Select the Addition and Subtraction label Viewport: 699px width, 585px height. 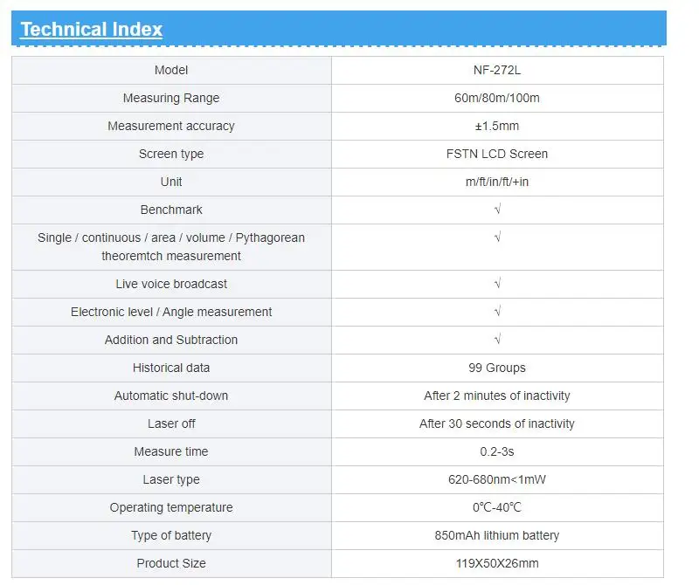(171, 340)
